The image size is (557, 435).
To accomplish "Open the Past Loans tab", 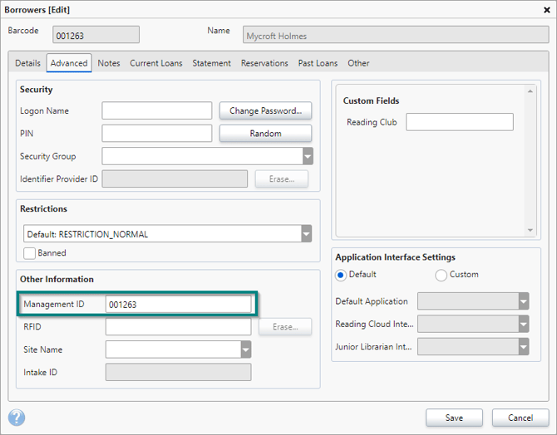I will point(318,63).
